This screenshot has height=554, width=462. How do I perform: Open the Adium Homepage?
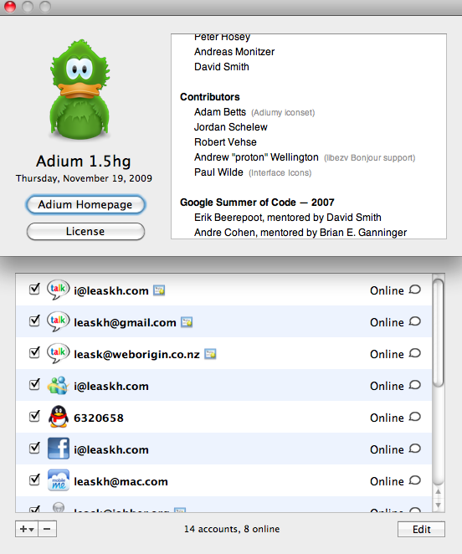click(85, 204)
